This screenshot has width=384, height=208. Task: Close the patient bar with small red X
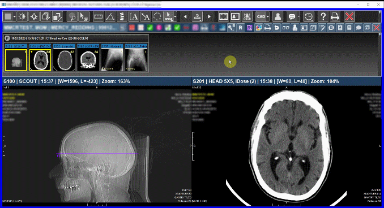click(377, 28)
